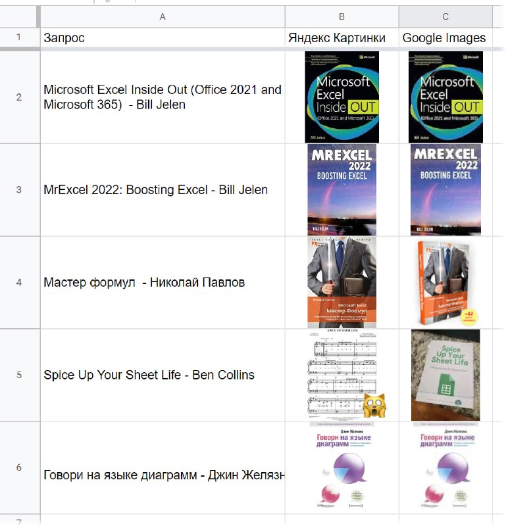Click the select-all corner box
Viewport: 506px width, 526px height.
(x=19, y=16)
